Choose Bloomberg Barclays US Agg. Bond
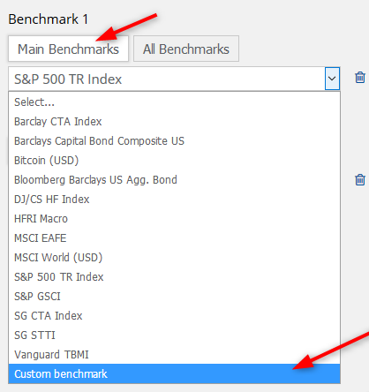This screenshot has height=392, width=369. coord(174,180)
